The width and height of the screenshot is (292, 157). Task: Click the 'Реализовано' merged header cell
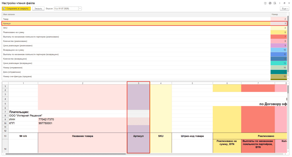tap(250, 136)
